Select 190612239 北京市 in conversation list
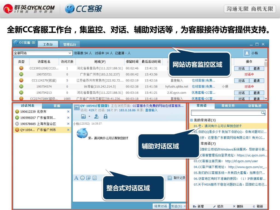The image size is (280, 210). [42, 112]
